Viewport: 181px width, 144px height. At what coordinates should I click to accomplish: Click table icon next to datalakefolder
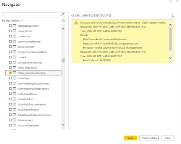[x=15, y=99]
